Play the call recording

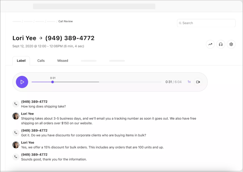[x=22, y=82]
